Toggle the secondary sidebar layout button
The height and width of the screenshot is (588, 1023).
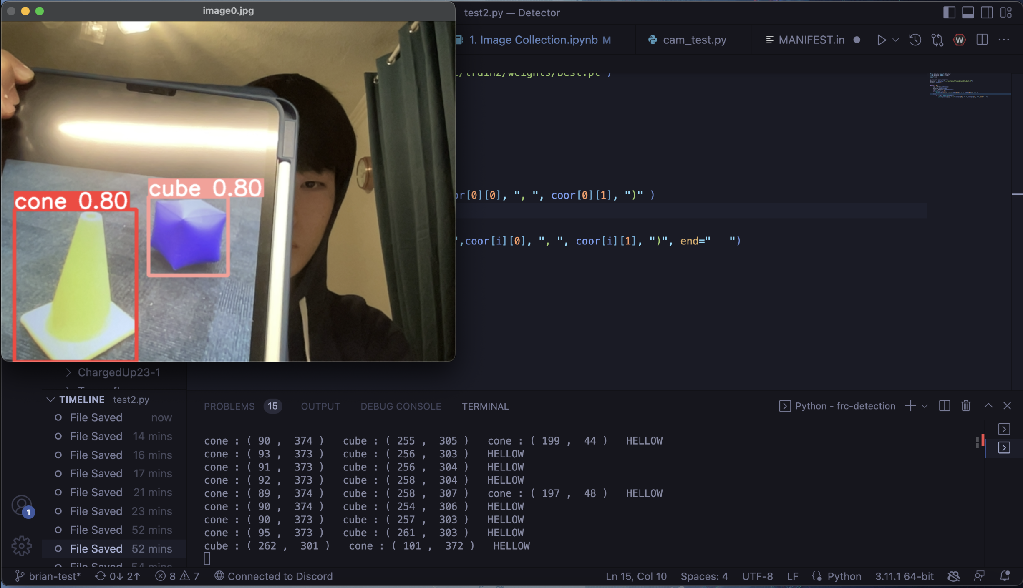click(x=987, y=13)
